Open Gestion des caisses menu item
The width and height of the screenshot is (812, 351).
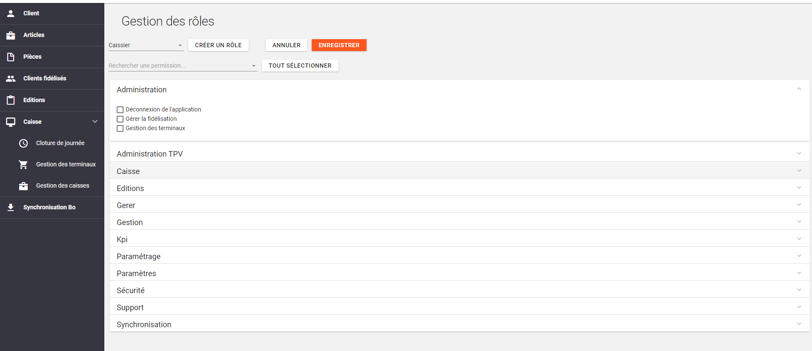pos(63,186)
